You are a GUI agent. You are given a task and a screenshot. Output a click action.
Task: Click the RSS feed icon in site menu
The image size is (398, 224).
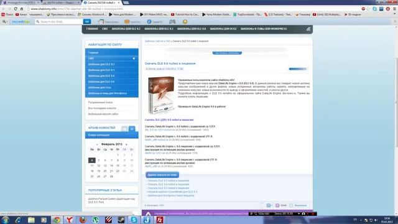point(308,29)
